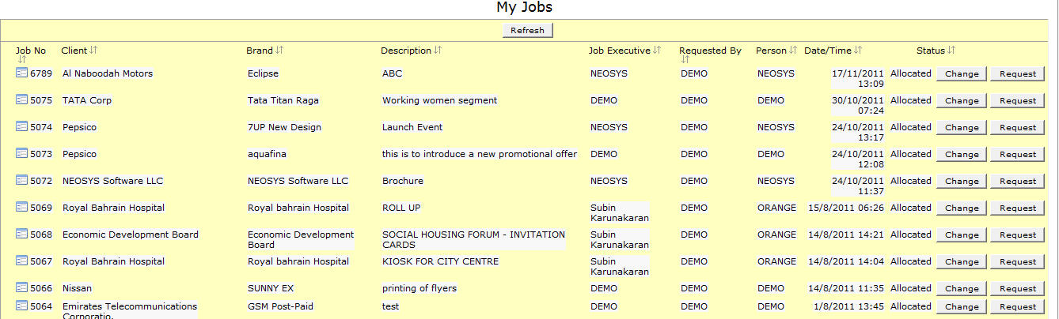Click Request for Nissan SUNNY EX job
The height and width of the screenshot is (319, 1059).
(1017, 288)
